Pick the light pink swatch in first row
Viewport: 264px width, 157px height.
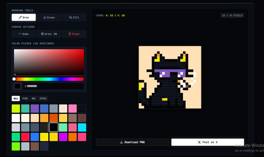(73, 108)
